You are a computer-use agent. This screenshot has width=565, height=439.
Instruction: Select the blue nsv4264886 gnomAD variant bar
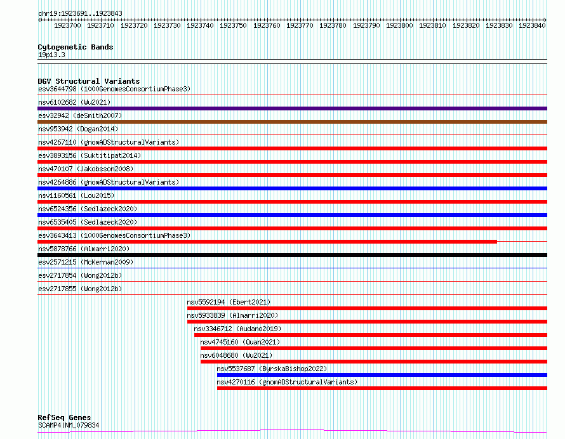tap(292, 188)
